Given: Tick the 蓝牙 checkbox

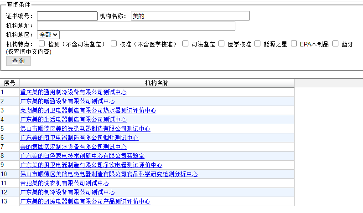Looking at the screenshot, I should tap(336, 44).
